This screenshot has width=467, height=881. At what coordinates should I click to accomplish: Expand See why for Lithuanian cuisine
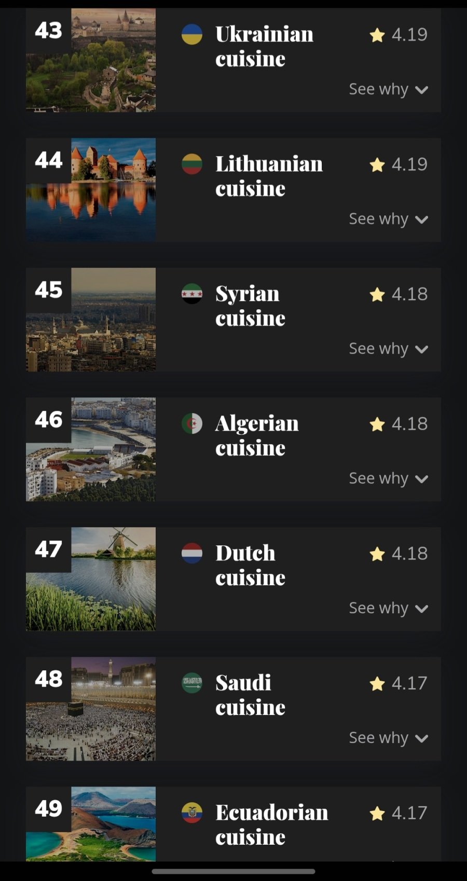388,219
